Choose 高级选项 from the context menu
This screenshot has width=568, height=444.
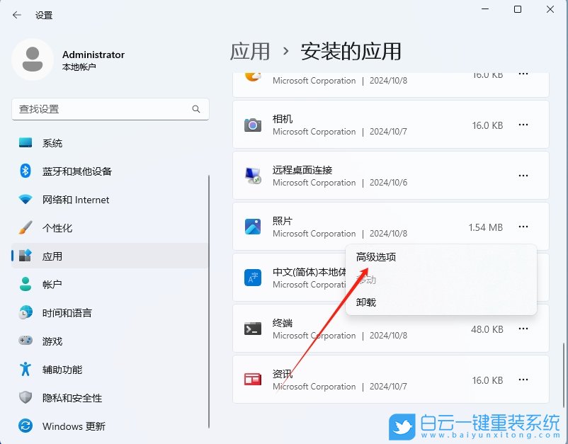click(376, 256)
